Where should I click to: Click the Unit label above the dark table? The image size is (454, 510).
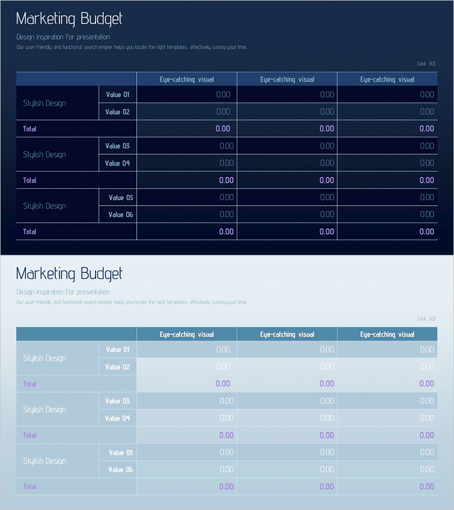pos(427,63)
